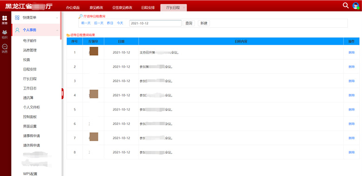Open 界面设置 in the sidebar
Image resolution: width=362 pixels, height=176 pixels.
pos(30,126)
